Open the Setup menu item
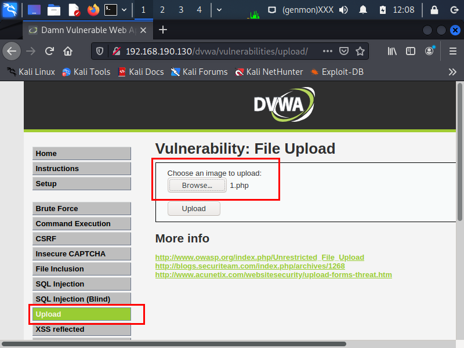 pyautogui.click(x=82, y=183)
